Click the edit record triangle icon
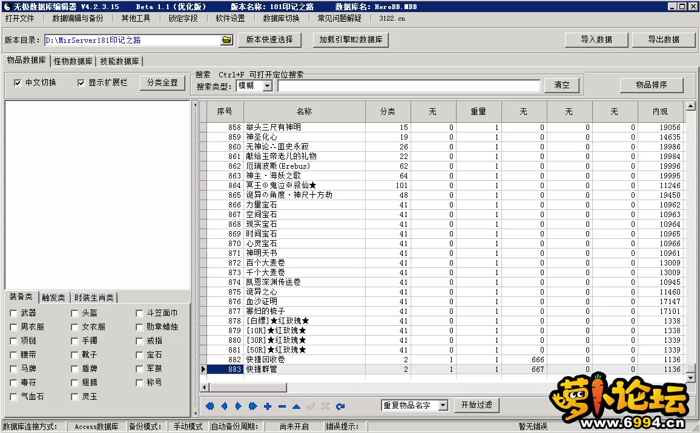 click(x=296, y=406)
